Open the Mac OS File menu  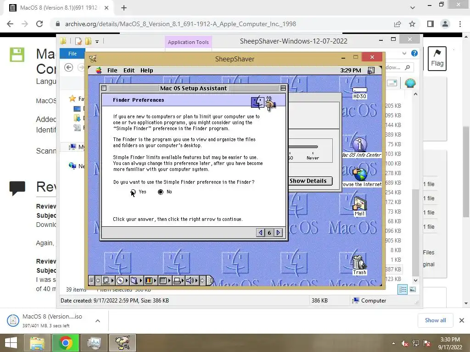(x=112, y=70)
